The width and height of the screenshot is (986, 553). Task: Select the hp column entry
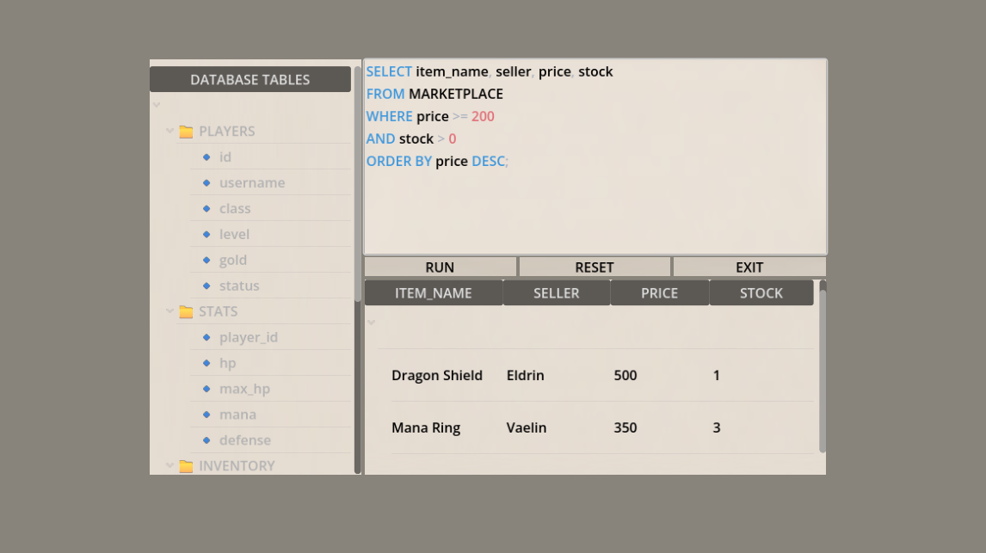click(228, 363)
